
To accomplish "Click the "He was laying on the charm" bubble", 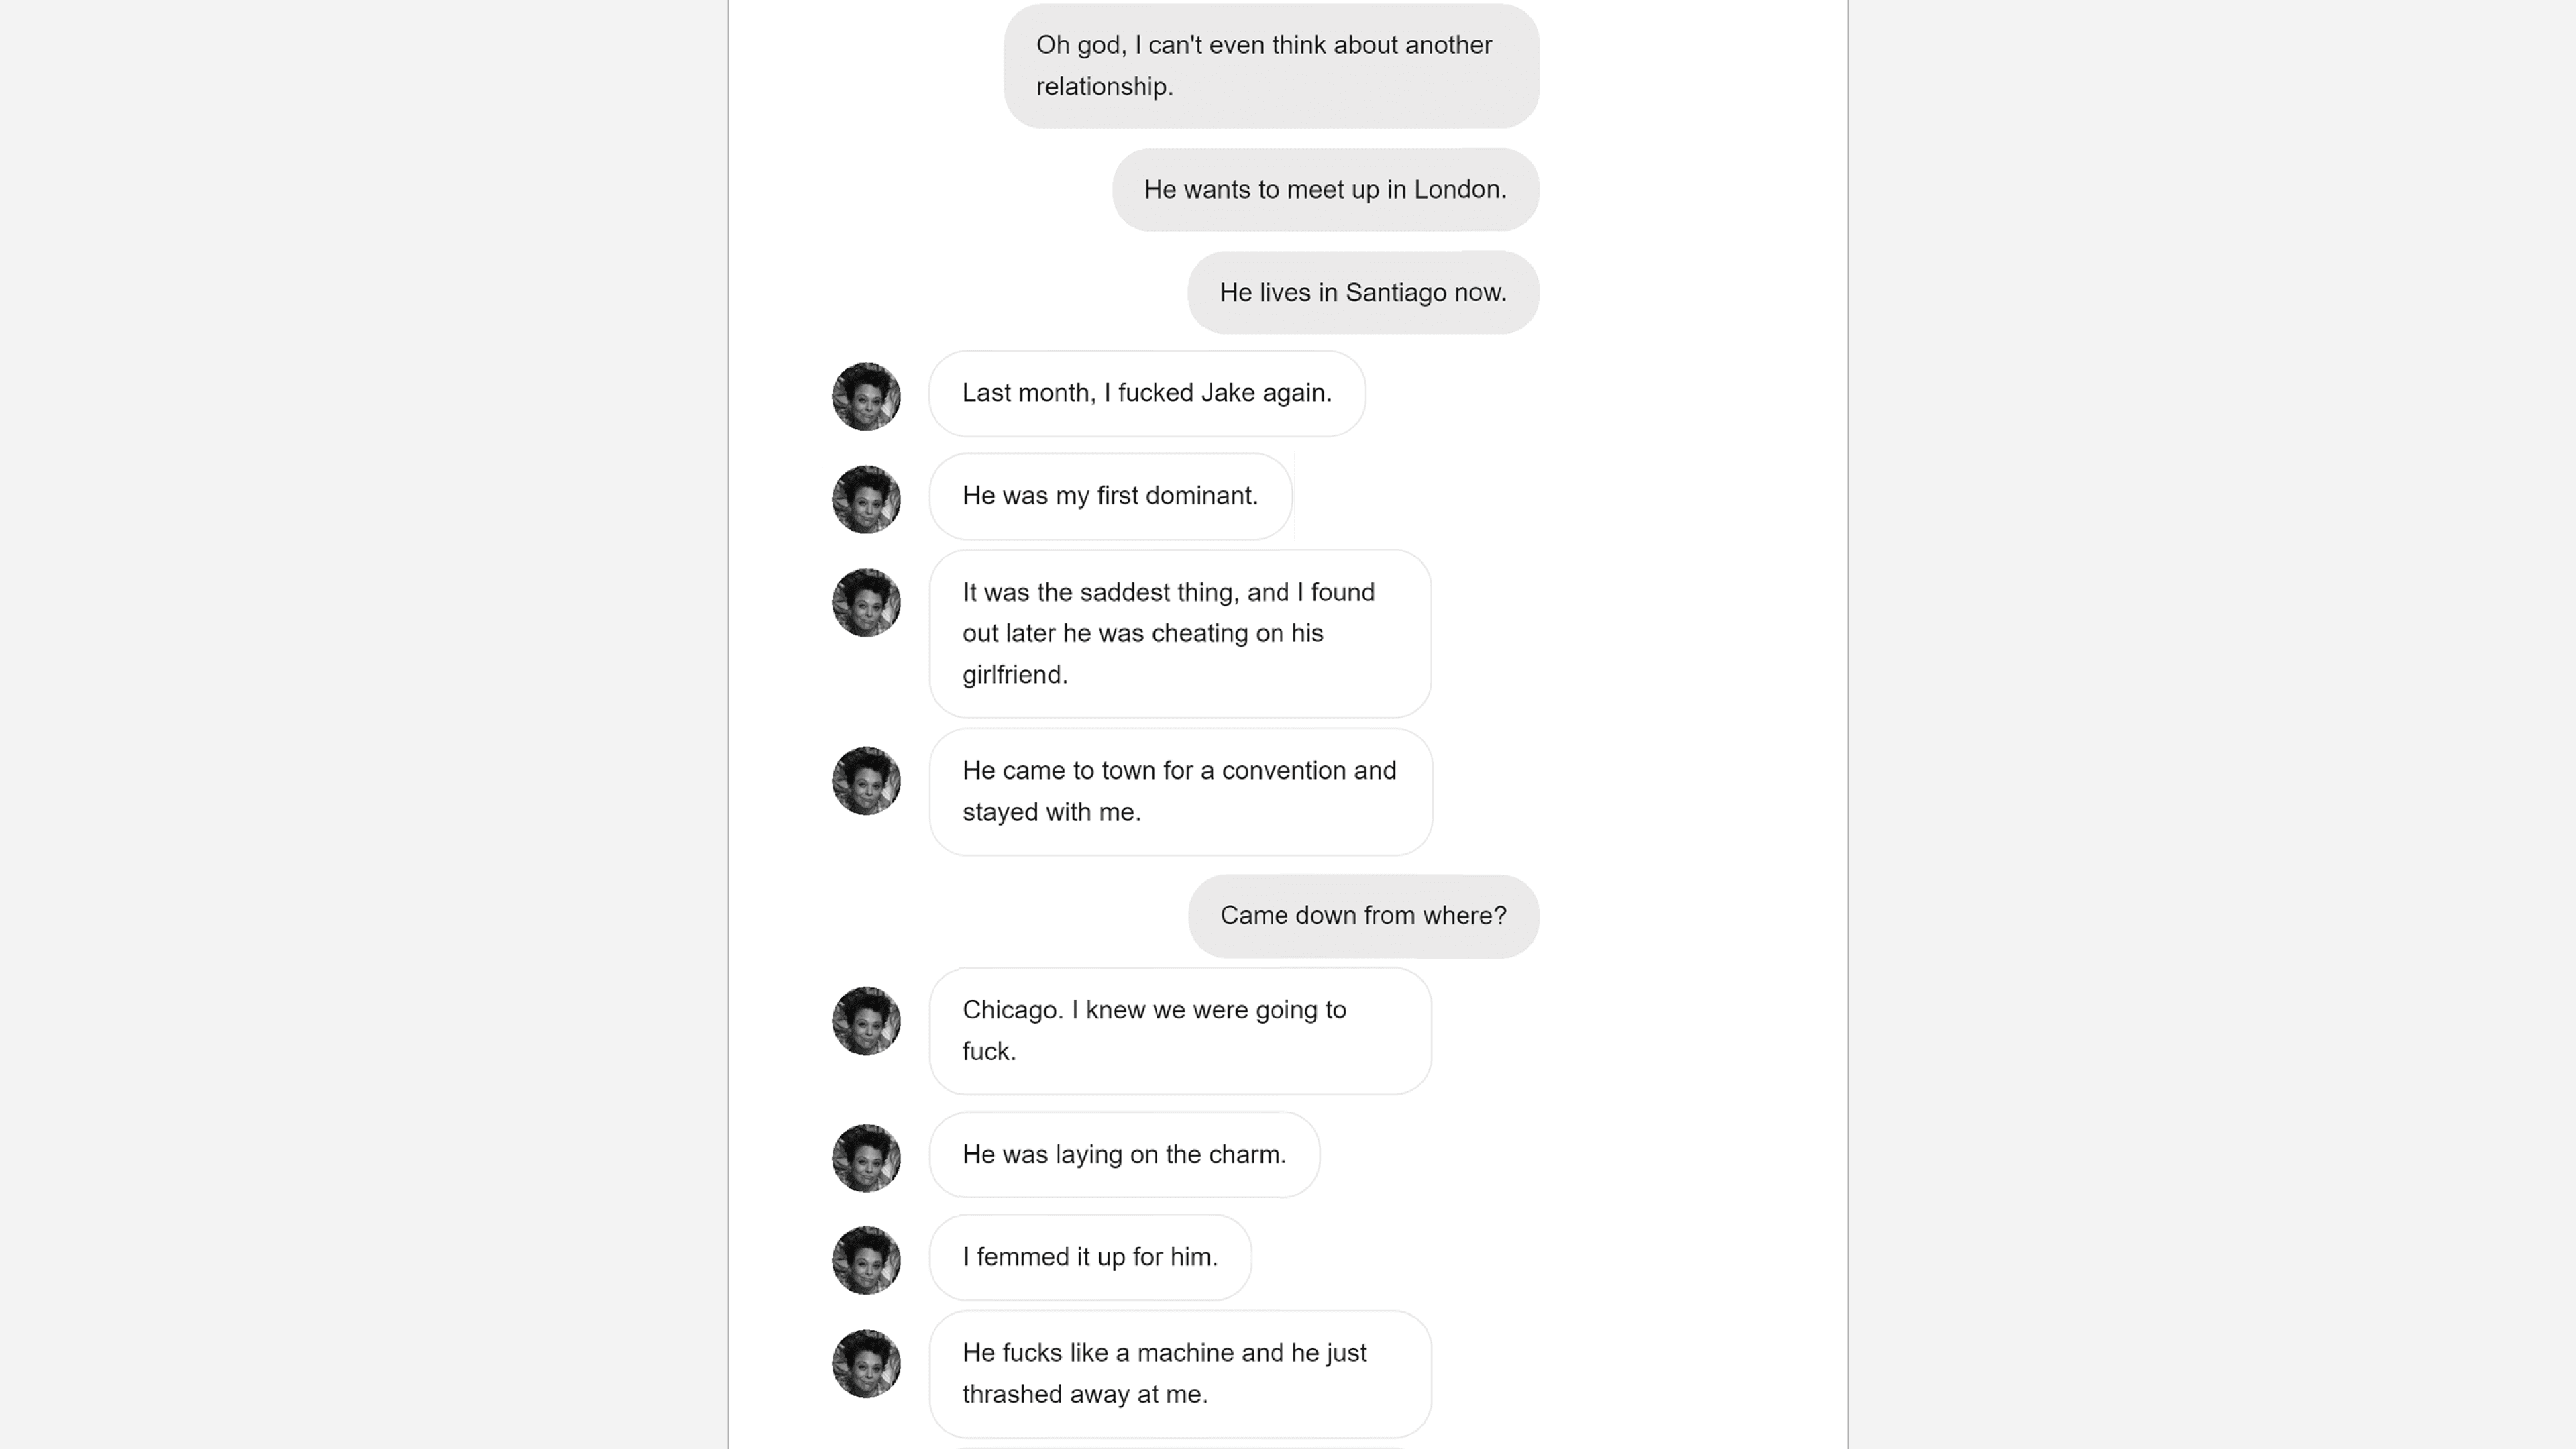I will pos(1123,1155).
